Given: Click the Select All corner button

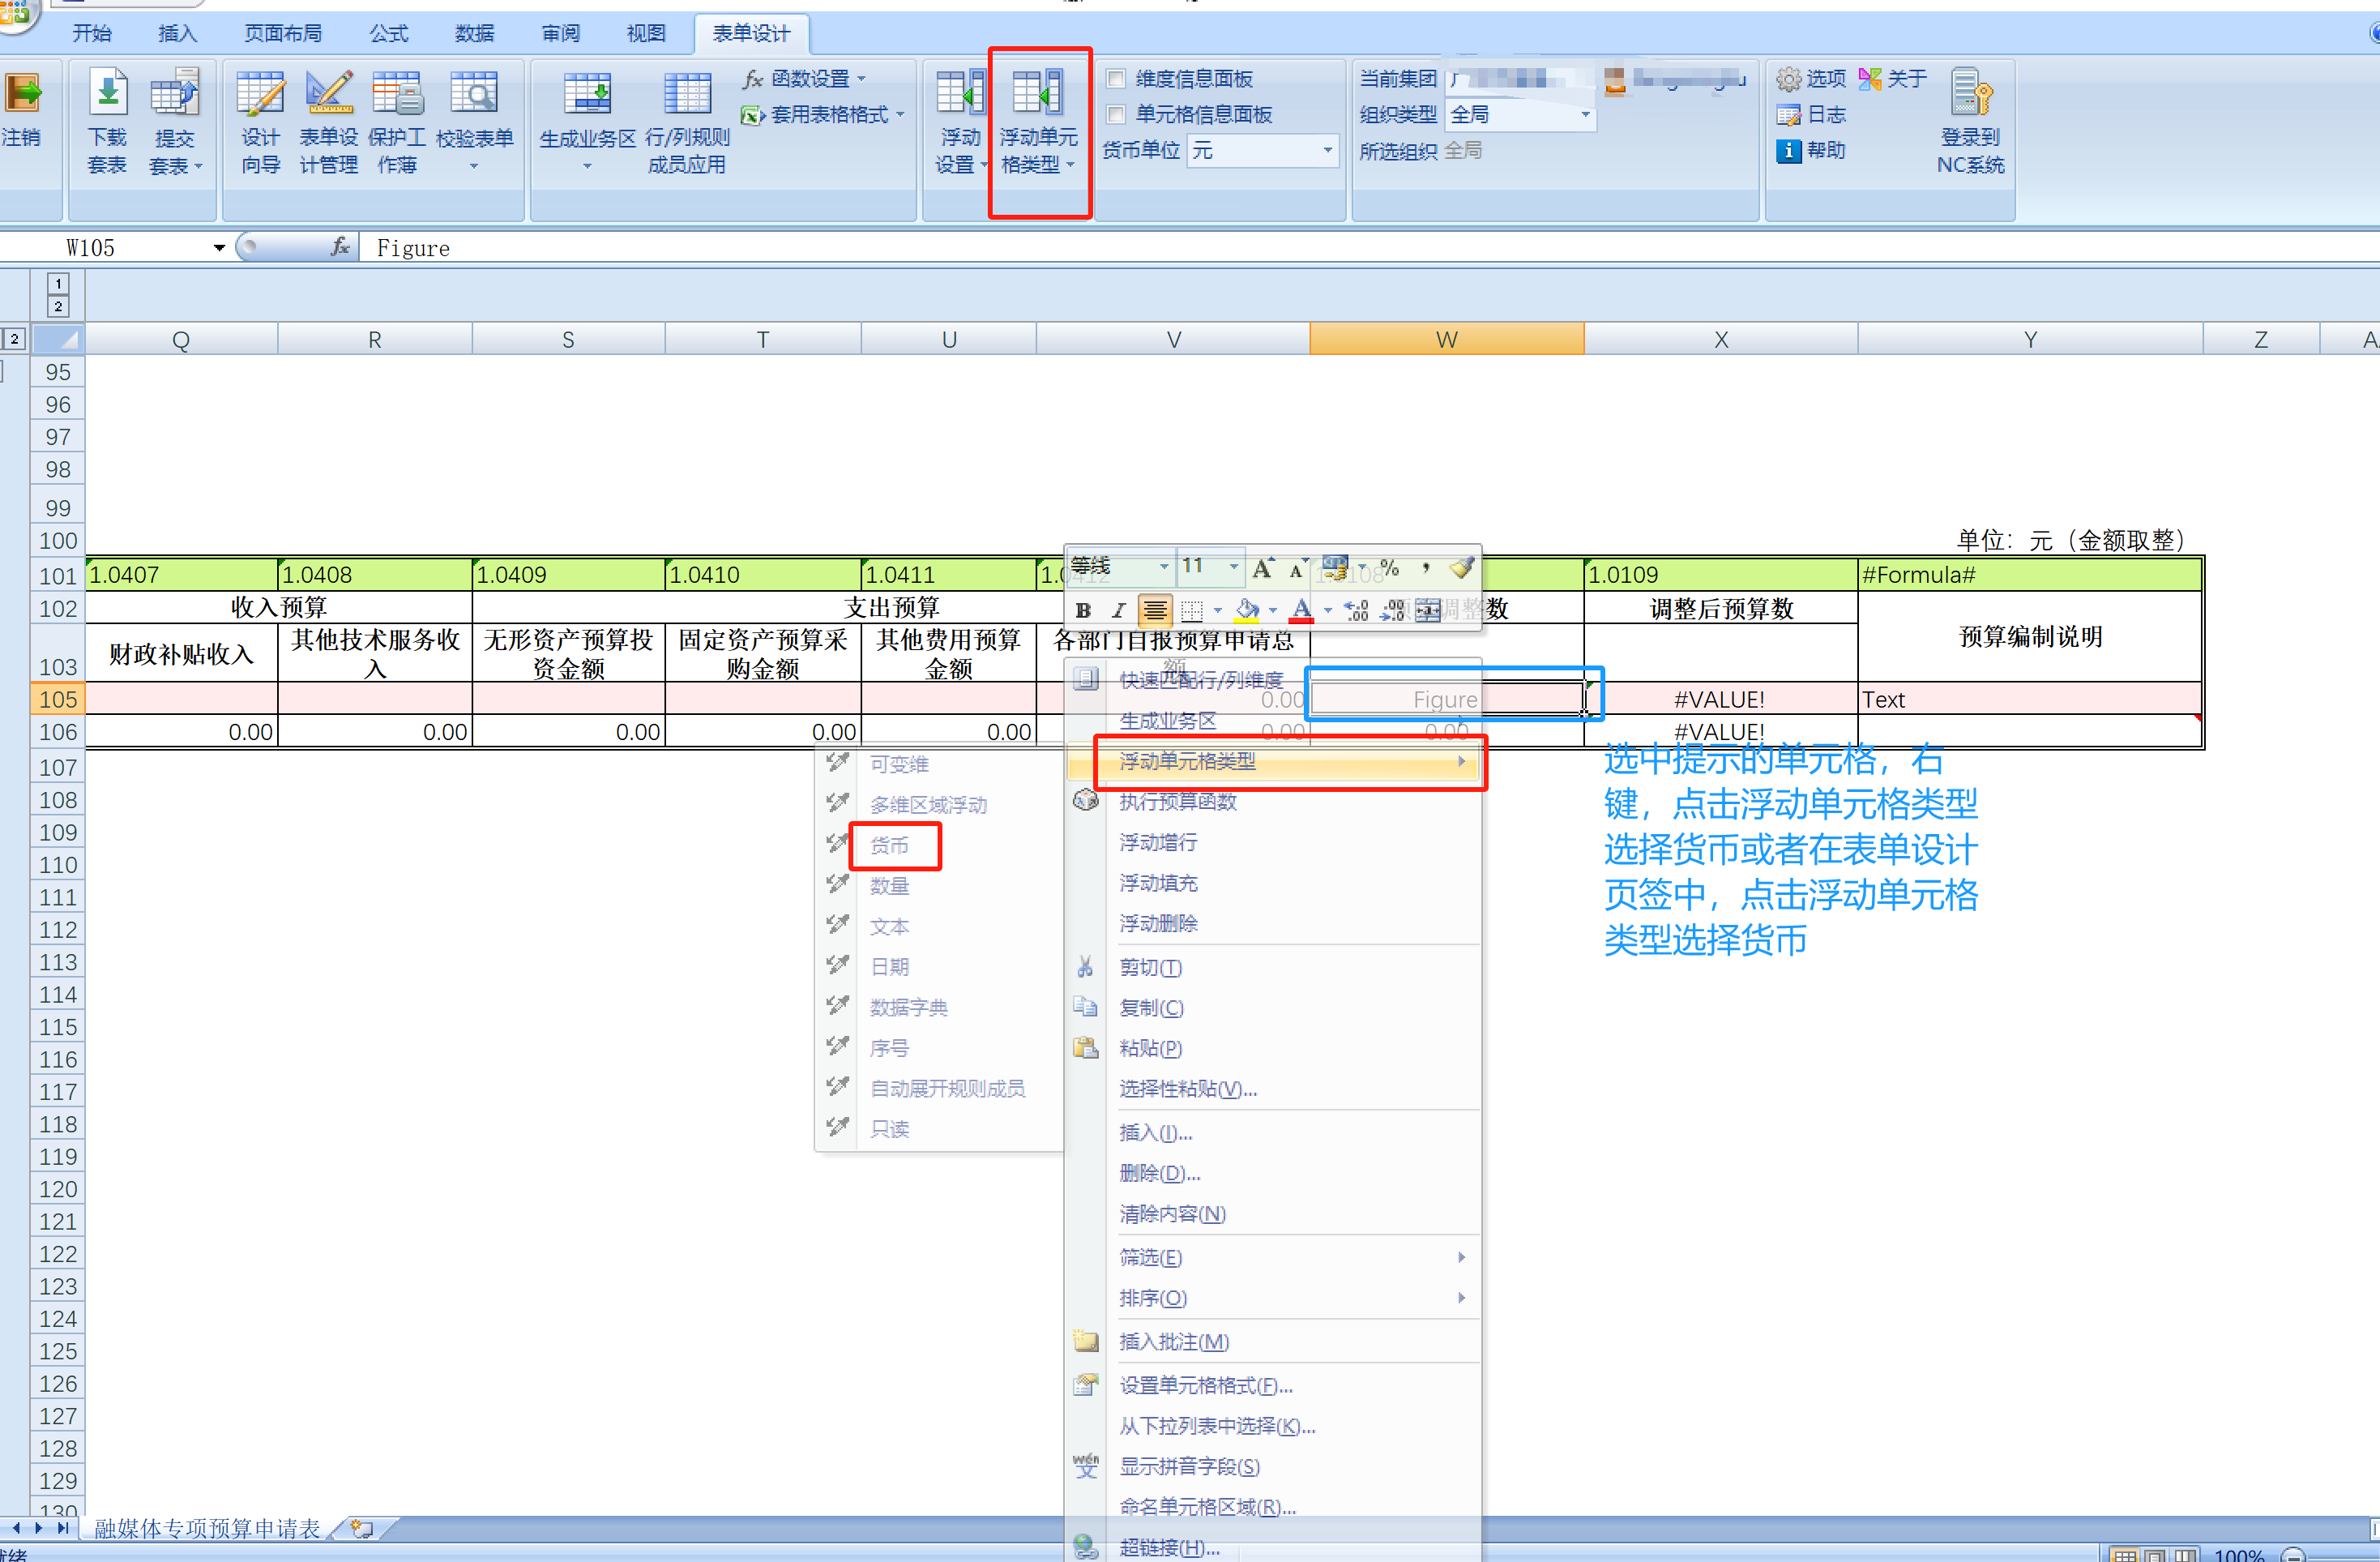Looking at the screenshot, I should [58, 340].
